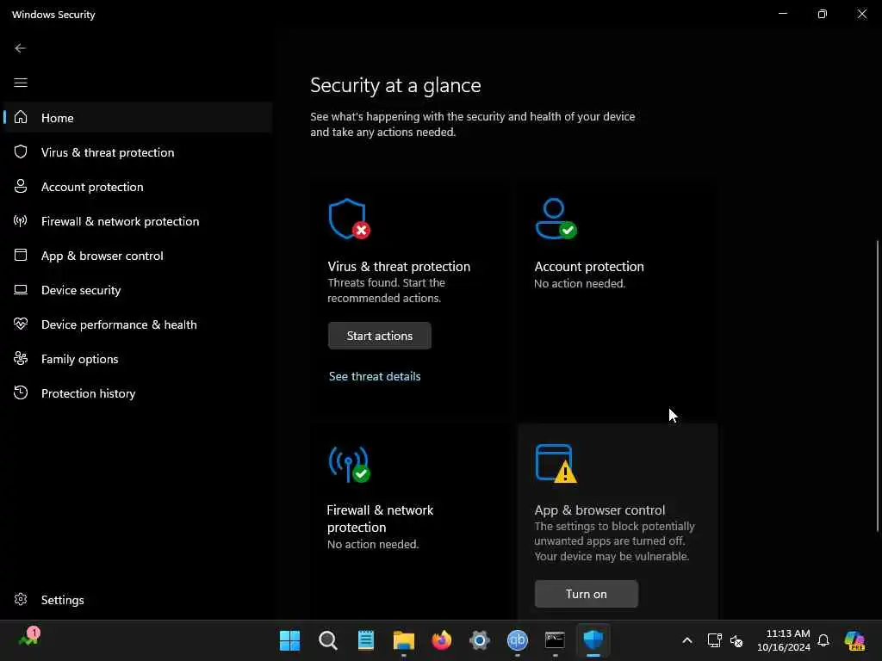
Task: Open taskbar Search
Action: pos(328,640)
